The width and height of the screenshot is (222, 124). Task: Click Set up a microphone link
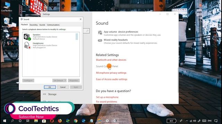(x=107, y=97)
